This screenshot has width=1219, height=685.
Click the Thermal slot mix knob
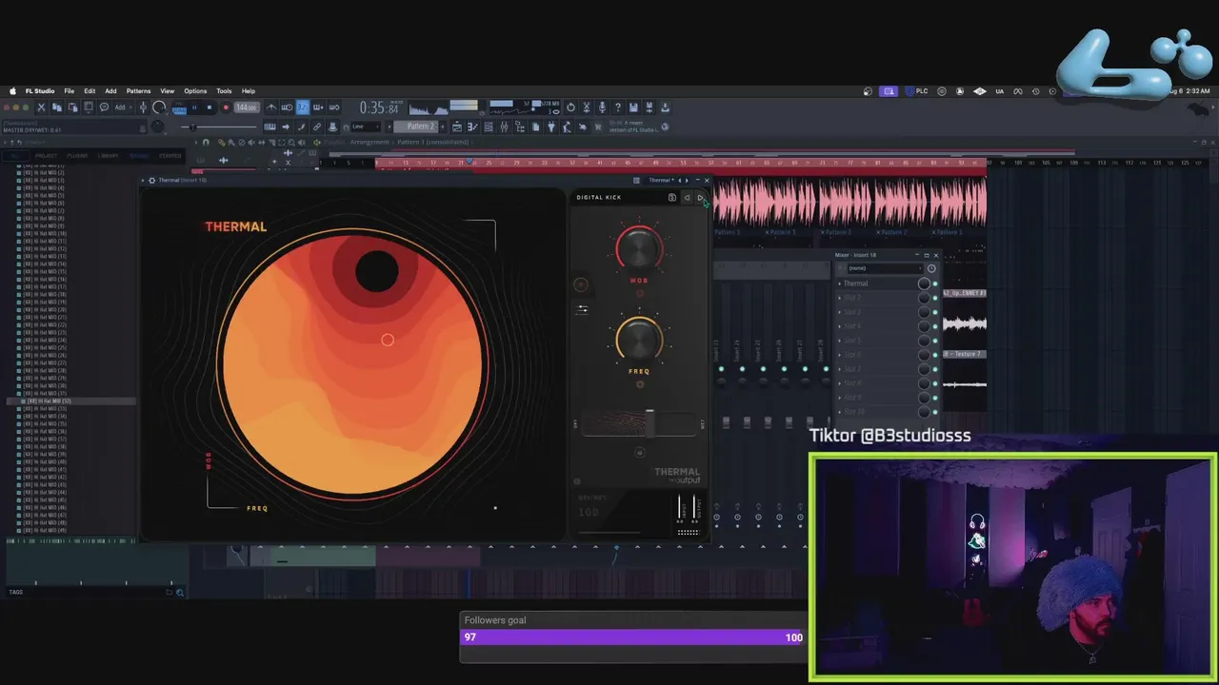tap(924, 284)
